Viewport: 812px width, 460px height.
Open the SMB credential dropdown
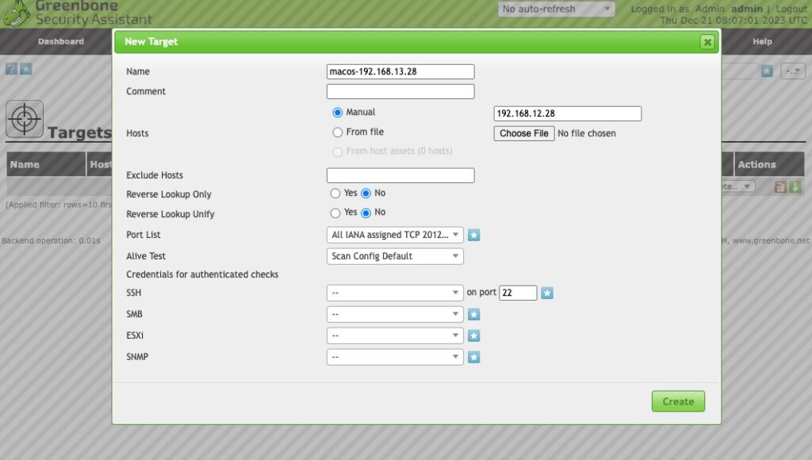tap(395, 314)
